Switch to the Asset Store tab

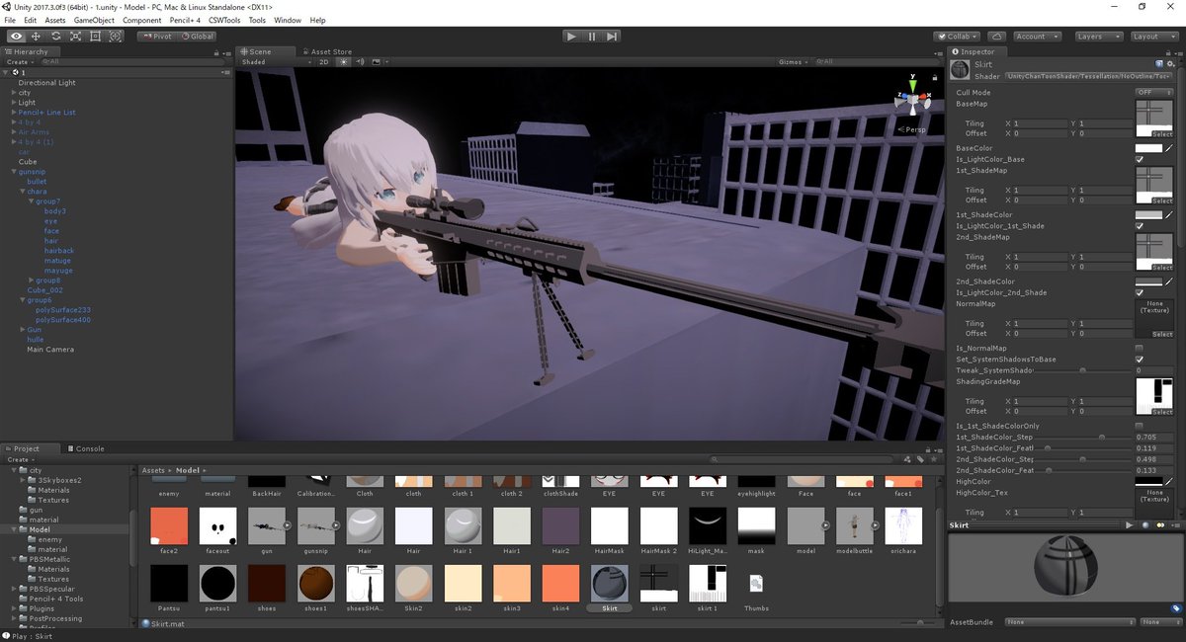click(326, 51)
